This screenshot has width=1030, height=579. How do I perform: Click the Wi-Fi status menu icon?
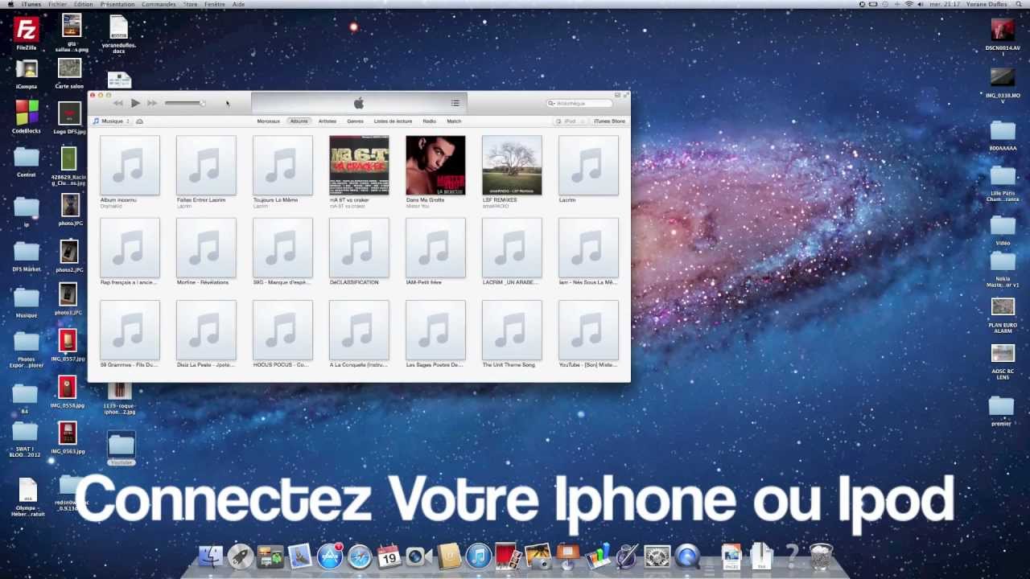click(909, 4)
